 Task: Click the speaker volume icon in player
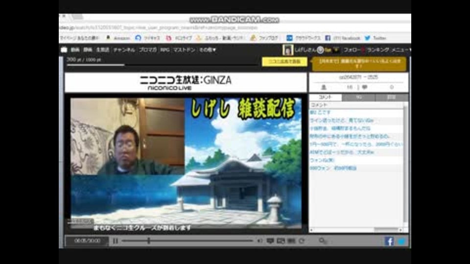tap(259, 241)
